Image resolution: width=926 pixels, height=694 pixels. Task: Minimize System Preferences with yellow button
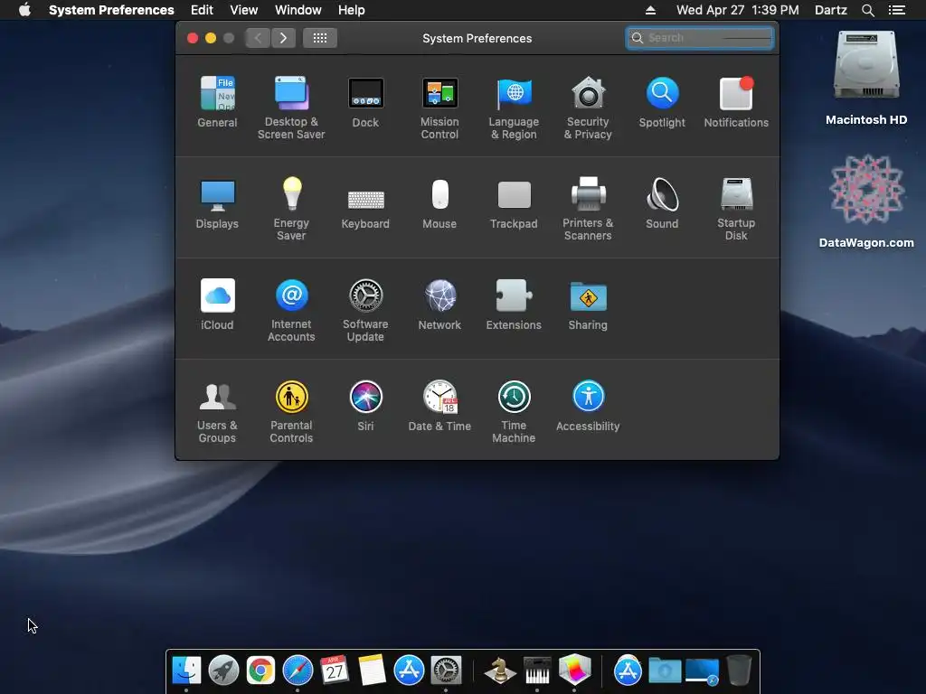pyautogui.click(x=211, y=38)
